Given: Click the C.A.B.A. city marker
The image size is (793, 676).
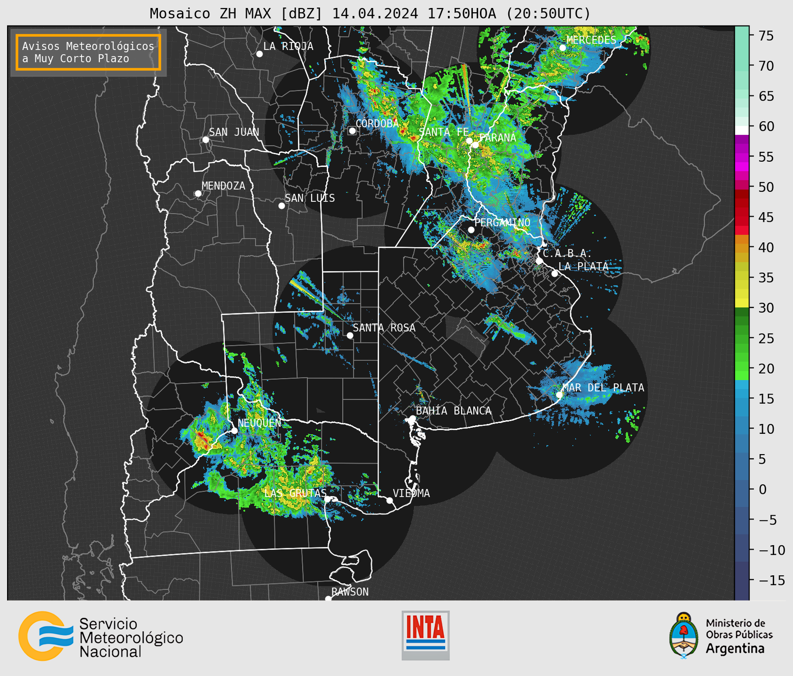Looking at the screenshot, I should (x=540, y=260).
